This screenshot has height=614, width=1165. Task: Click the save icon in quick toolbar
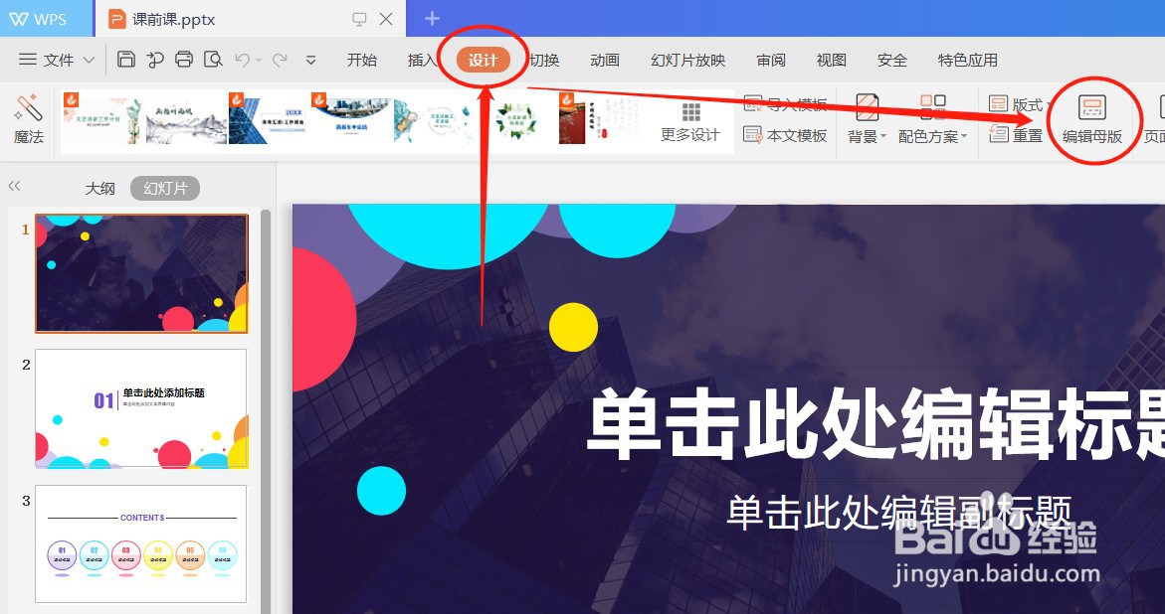(126, 60)
